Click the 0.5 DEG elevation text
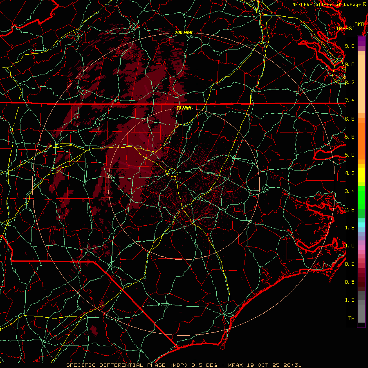 pos(204,365)
